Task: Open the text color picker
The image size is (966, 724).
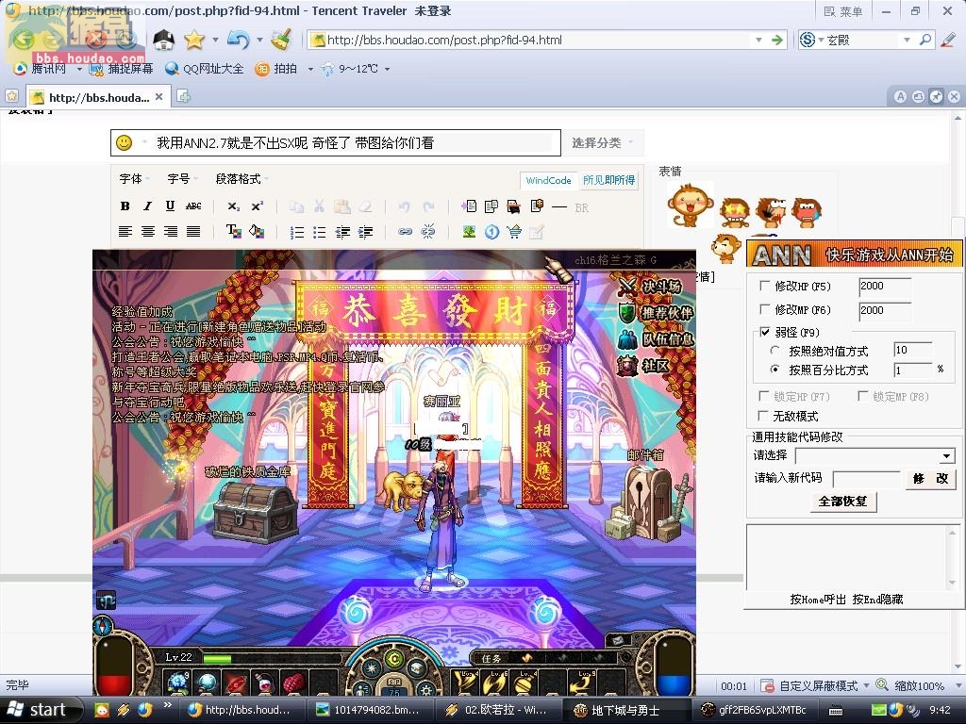Action: coord(234,232)
